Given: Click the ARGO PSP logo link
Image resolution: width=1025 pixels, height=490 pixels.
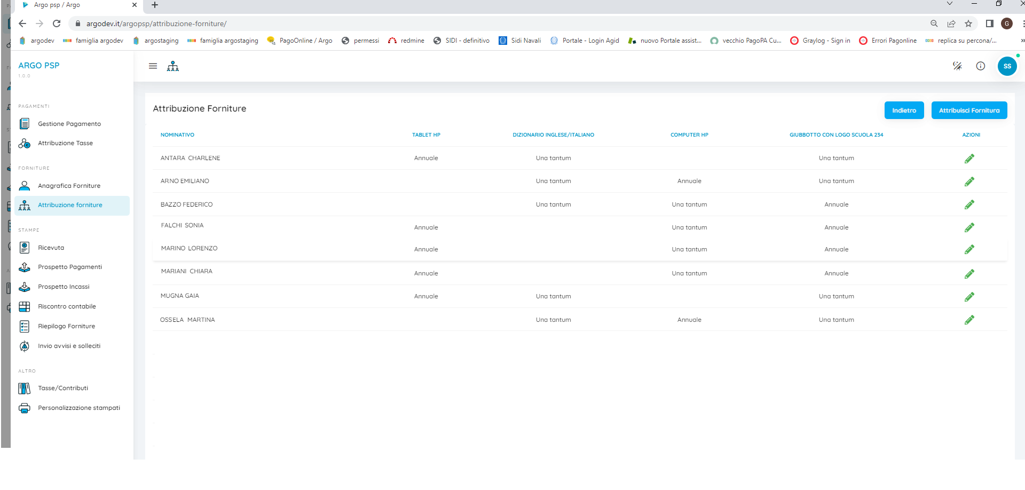Looking at the screenshot, I should coord(39,66).
